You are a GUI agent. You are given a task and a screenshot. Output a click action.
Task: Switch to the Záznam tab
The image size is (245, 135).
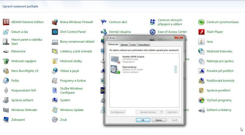click(124, 45)
